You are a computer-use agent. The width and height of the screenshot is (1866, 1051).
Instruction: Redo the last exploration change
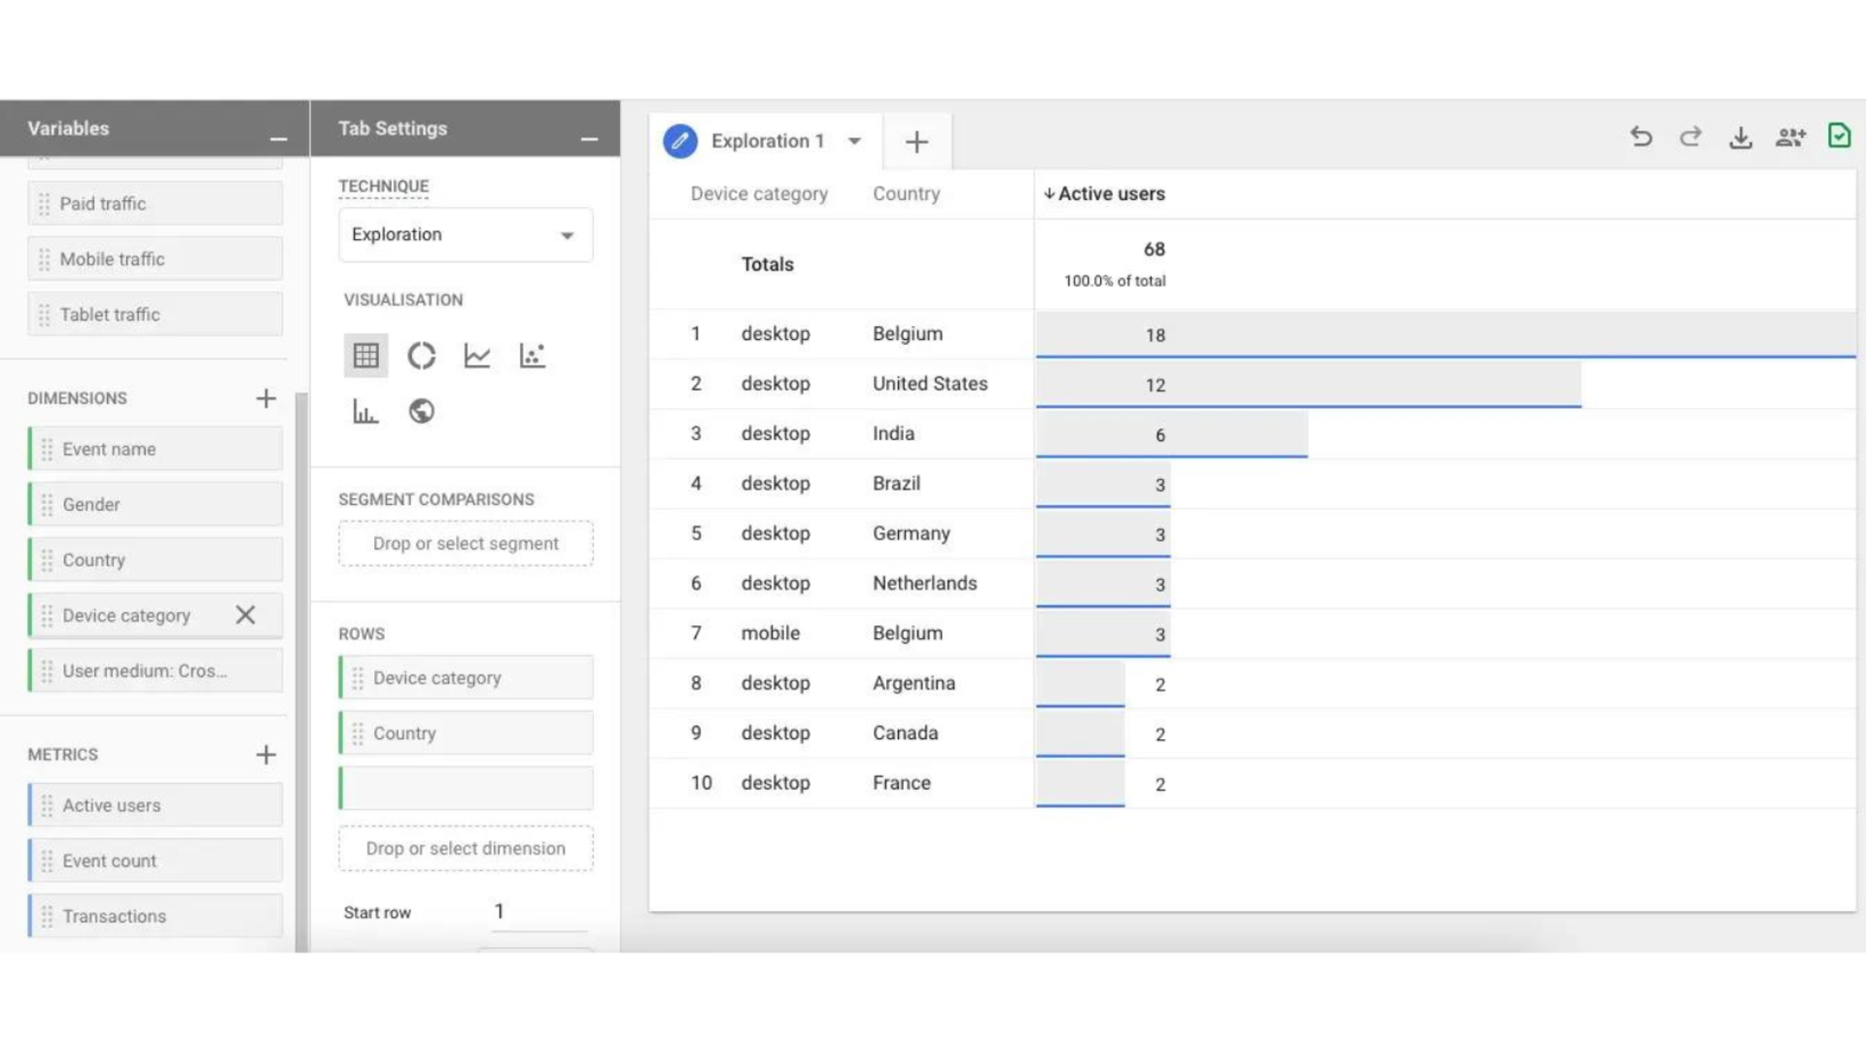1690,137
